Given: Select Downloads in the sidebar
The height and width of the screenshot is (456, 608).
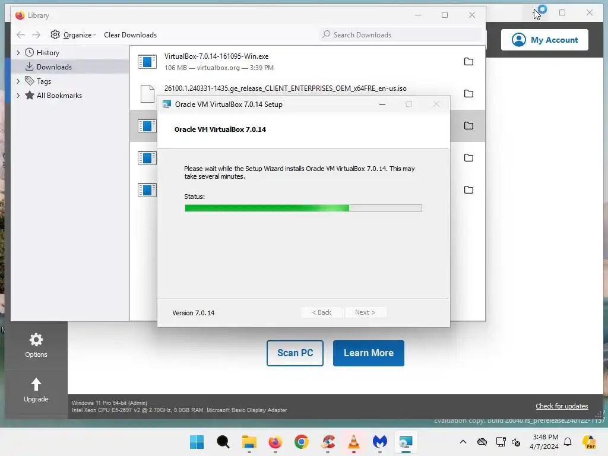Looking at the screenshot, I should tap(54, 67).
